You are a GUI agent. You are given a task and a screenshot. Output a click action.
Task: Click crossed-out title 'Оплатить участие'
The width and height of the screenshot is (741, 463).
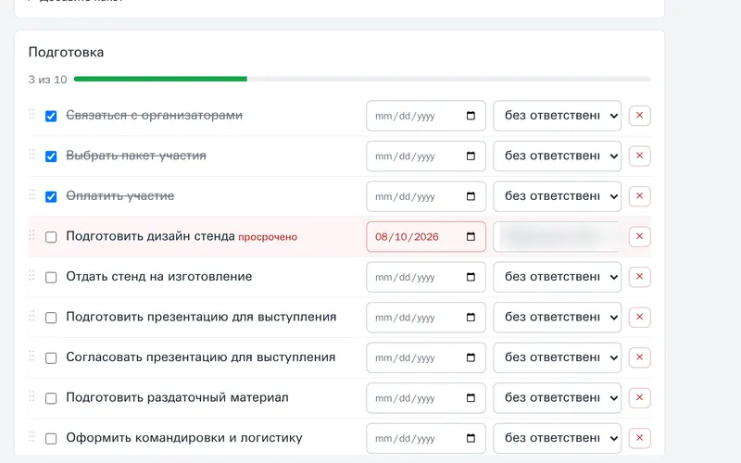120,195
